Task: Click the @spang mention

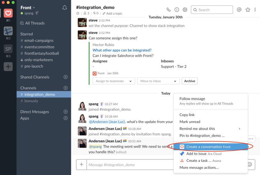Action: 95,147
